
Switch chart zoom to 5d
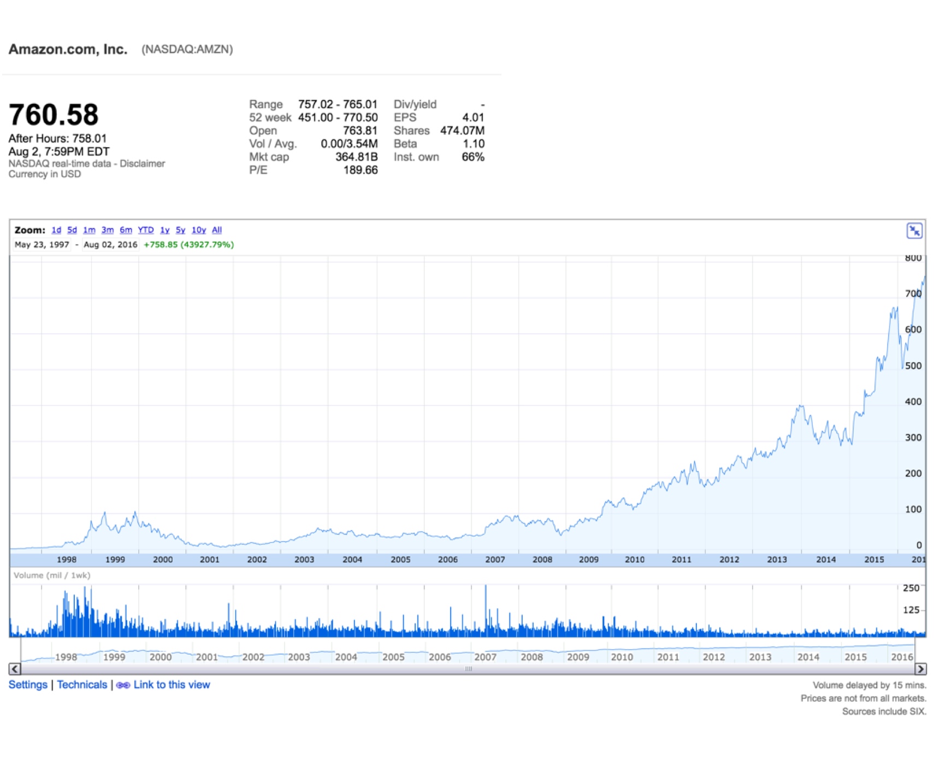click(x=72, y=230)
